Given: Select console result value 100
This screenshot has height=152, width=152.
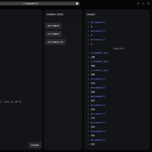Looking at the screenshot, I should [93, 57].
